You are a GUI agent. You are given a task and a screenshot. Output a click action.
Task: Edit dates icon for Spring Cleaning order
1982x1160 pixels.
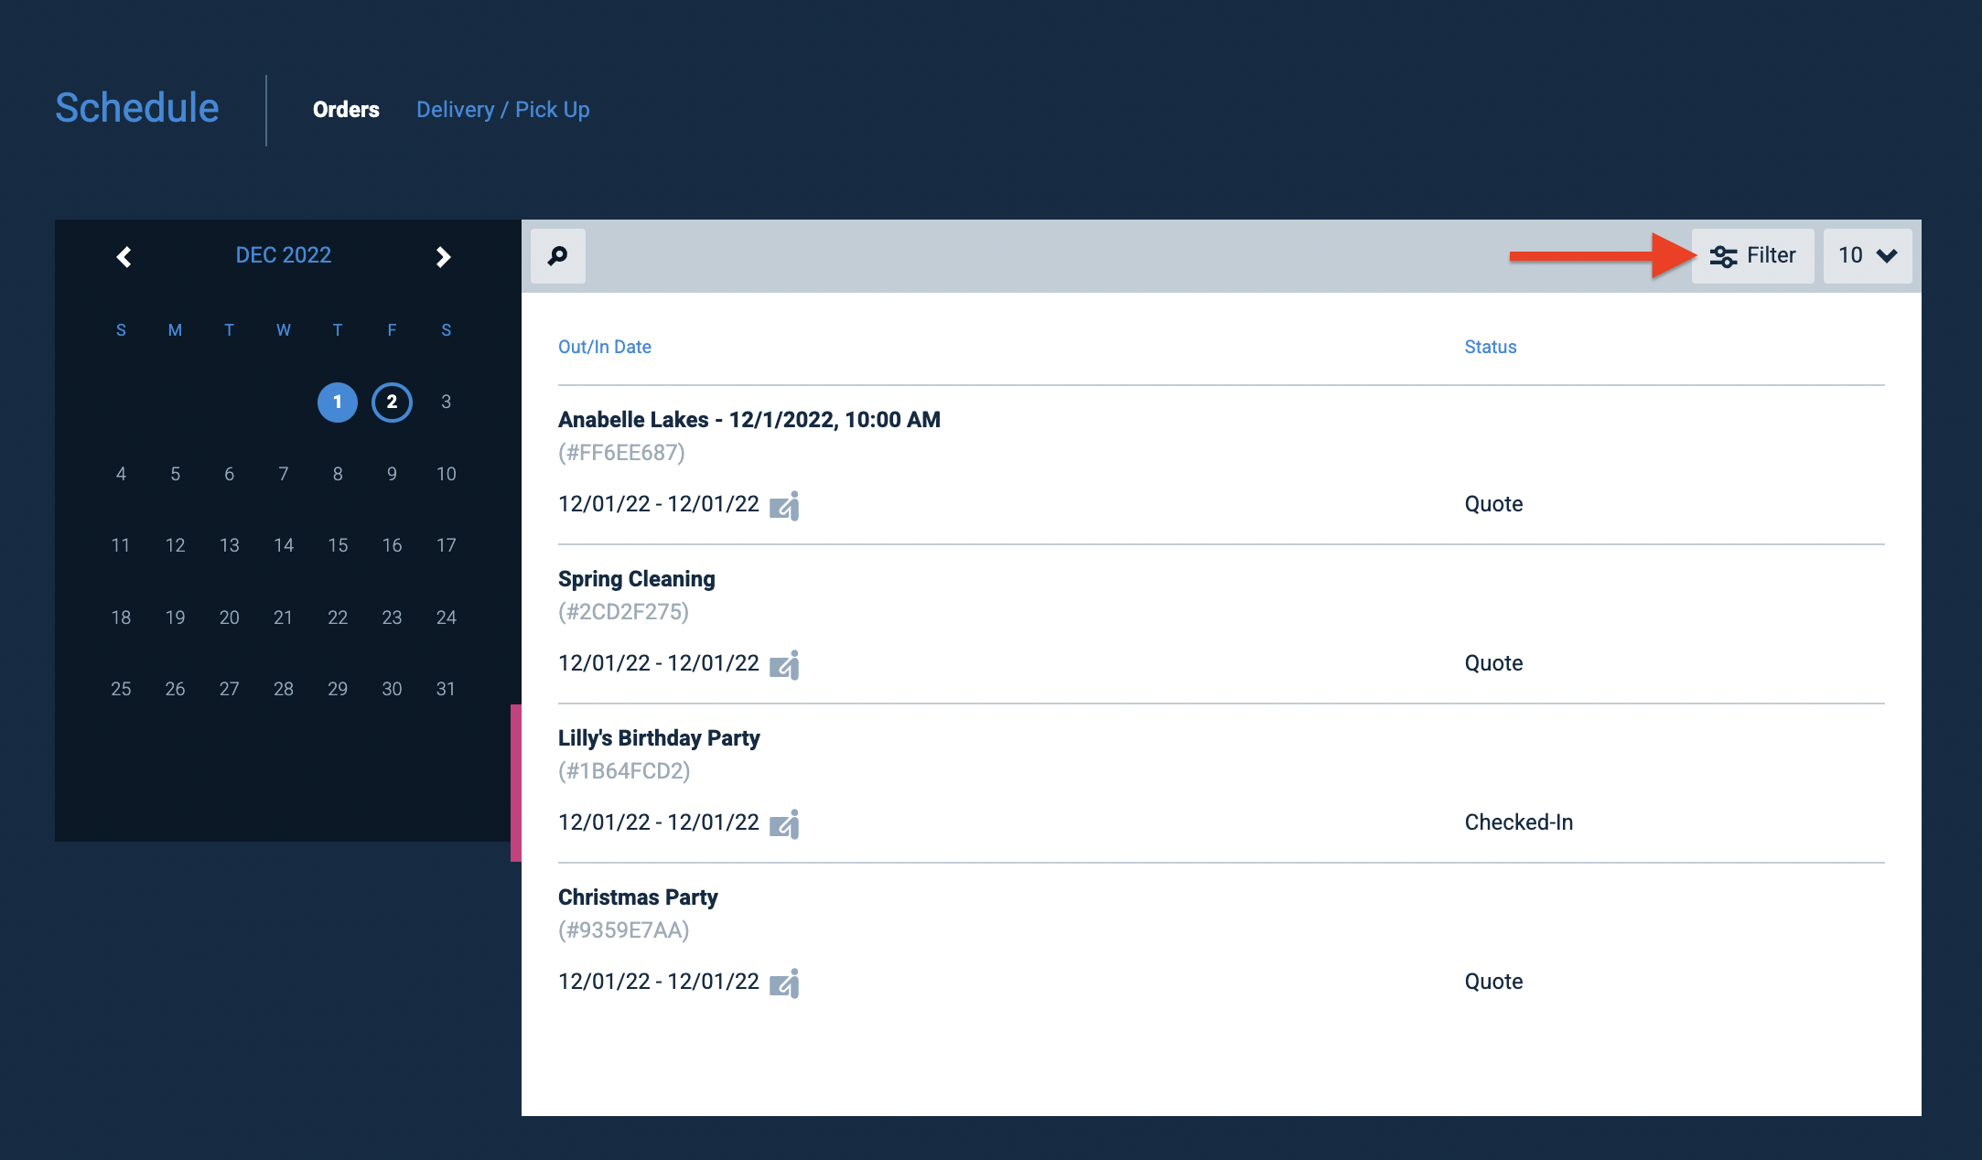pos(784,665)
